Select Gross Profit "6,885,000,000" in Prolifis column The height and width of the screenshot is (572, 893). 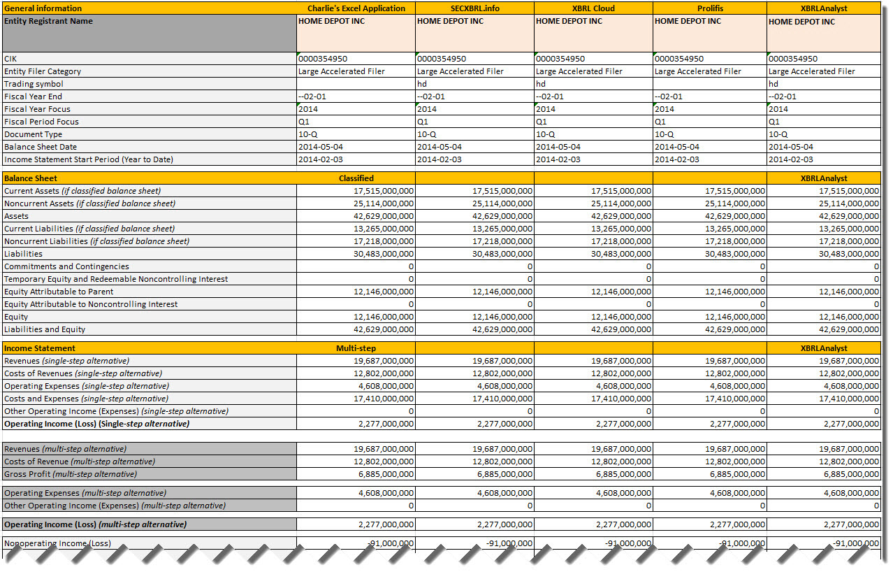[x=710, y=474]
